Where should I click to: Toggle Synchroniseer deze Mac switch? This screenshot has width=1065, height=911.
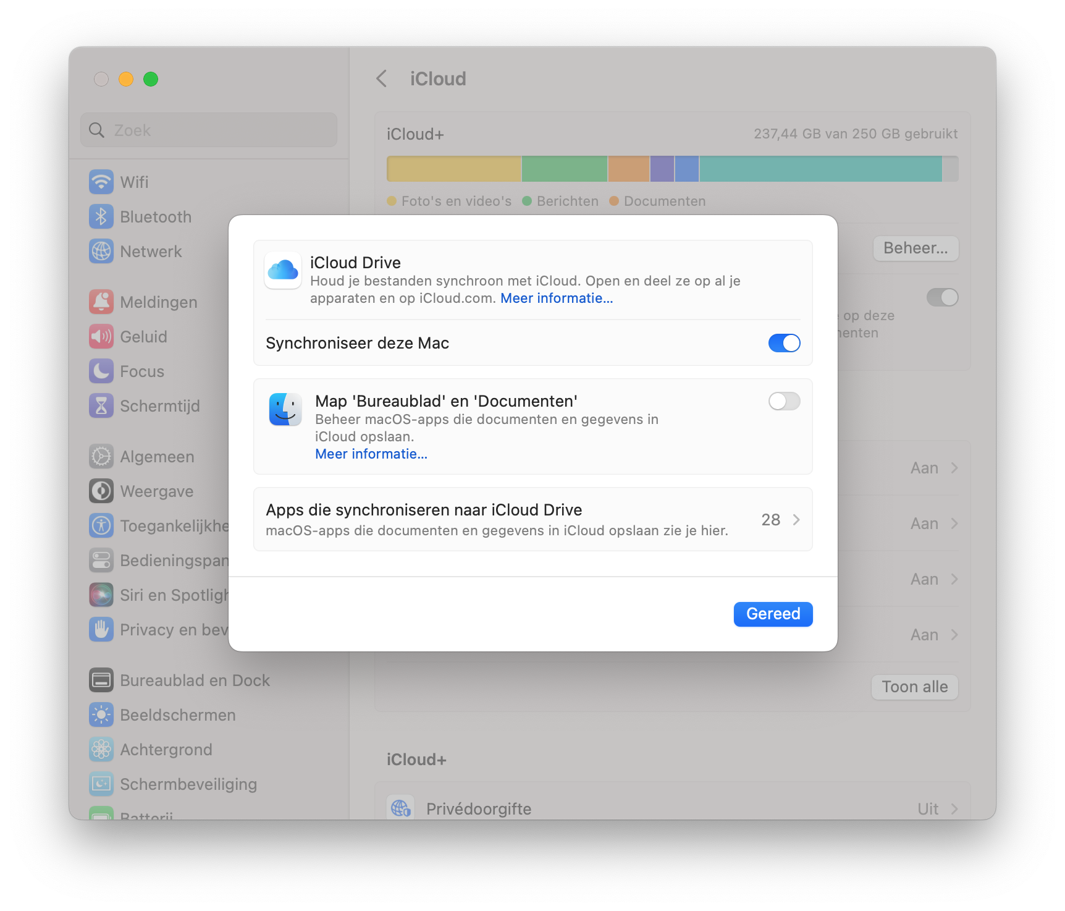click(x=784, y=343)
